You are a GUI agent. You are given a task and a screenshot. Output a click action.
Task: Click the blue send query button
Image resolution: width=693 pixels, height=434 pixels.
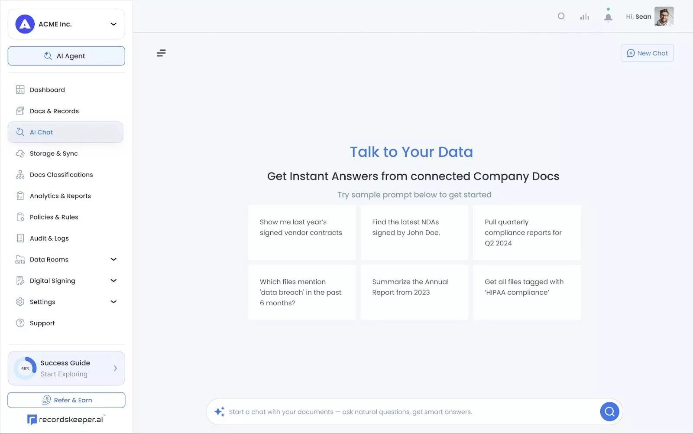pyautogui.click(x=609, y=411)
